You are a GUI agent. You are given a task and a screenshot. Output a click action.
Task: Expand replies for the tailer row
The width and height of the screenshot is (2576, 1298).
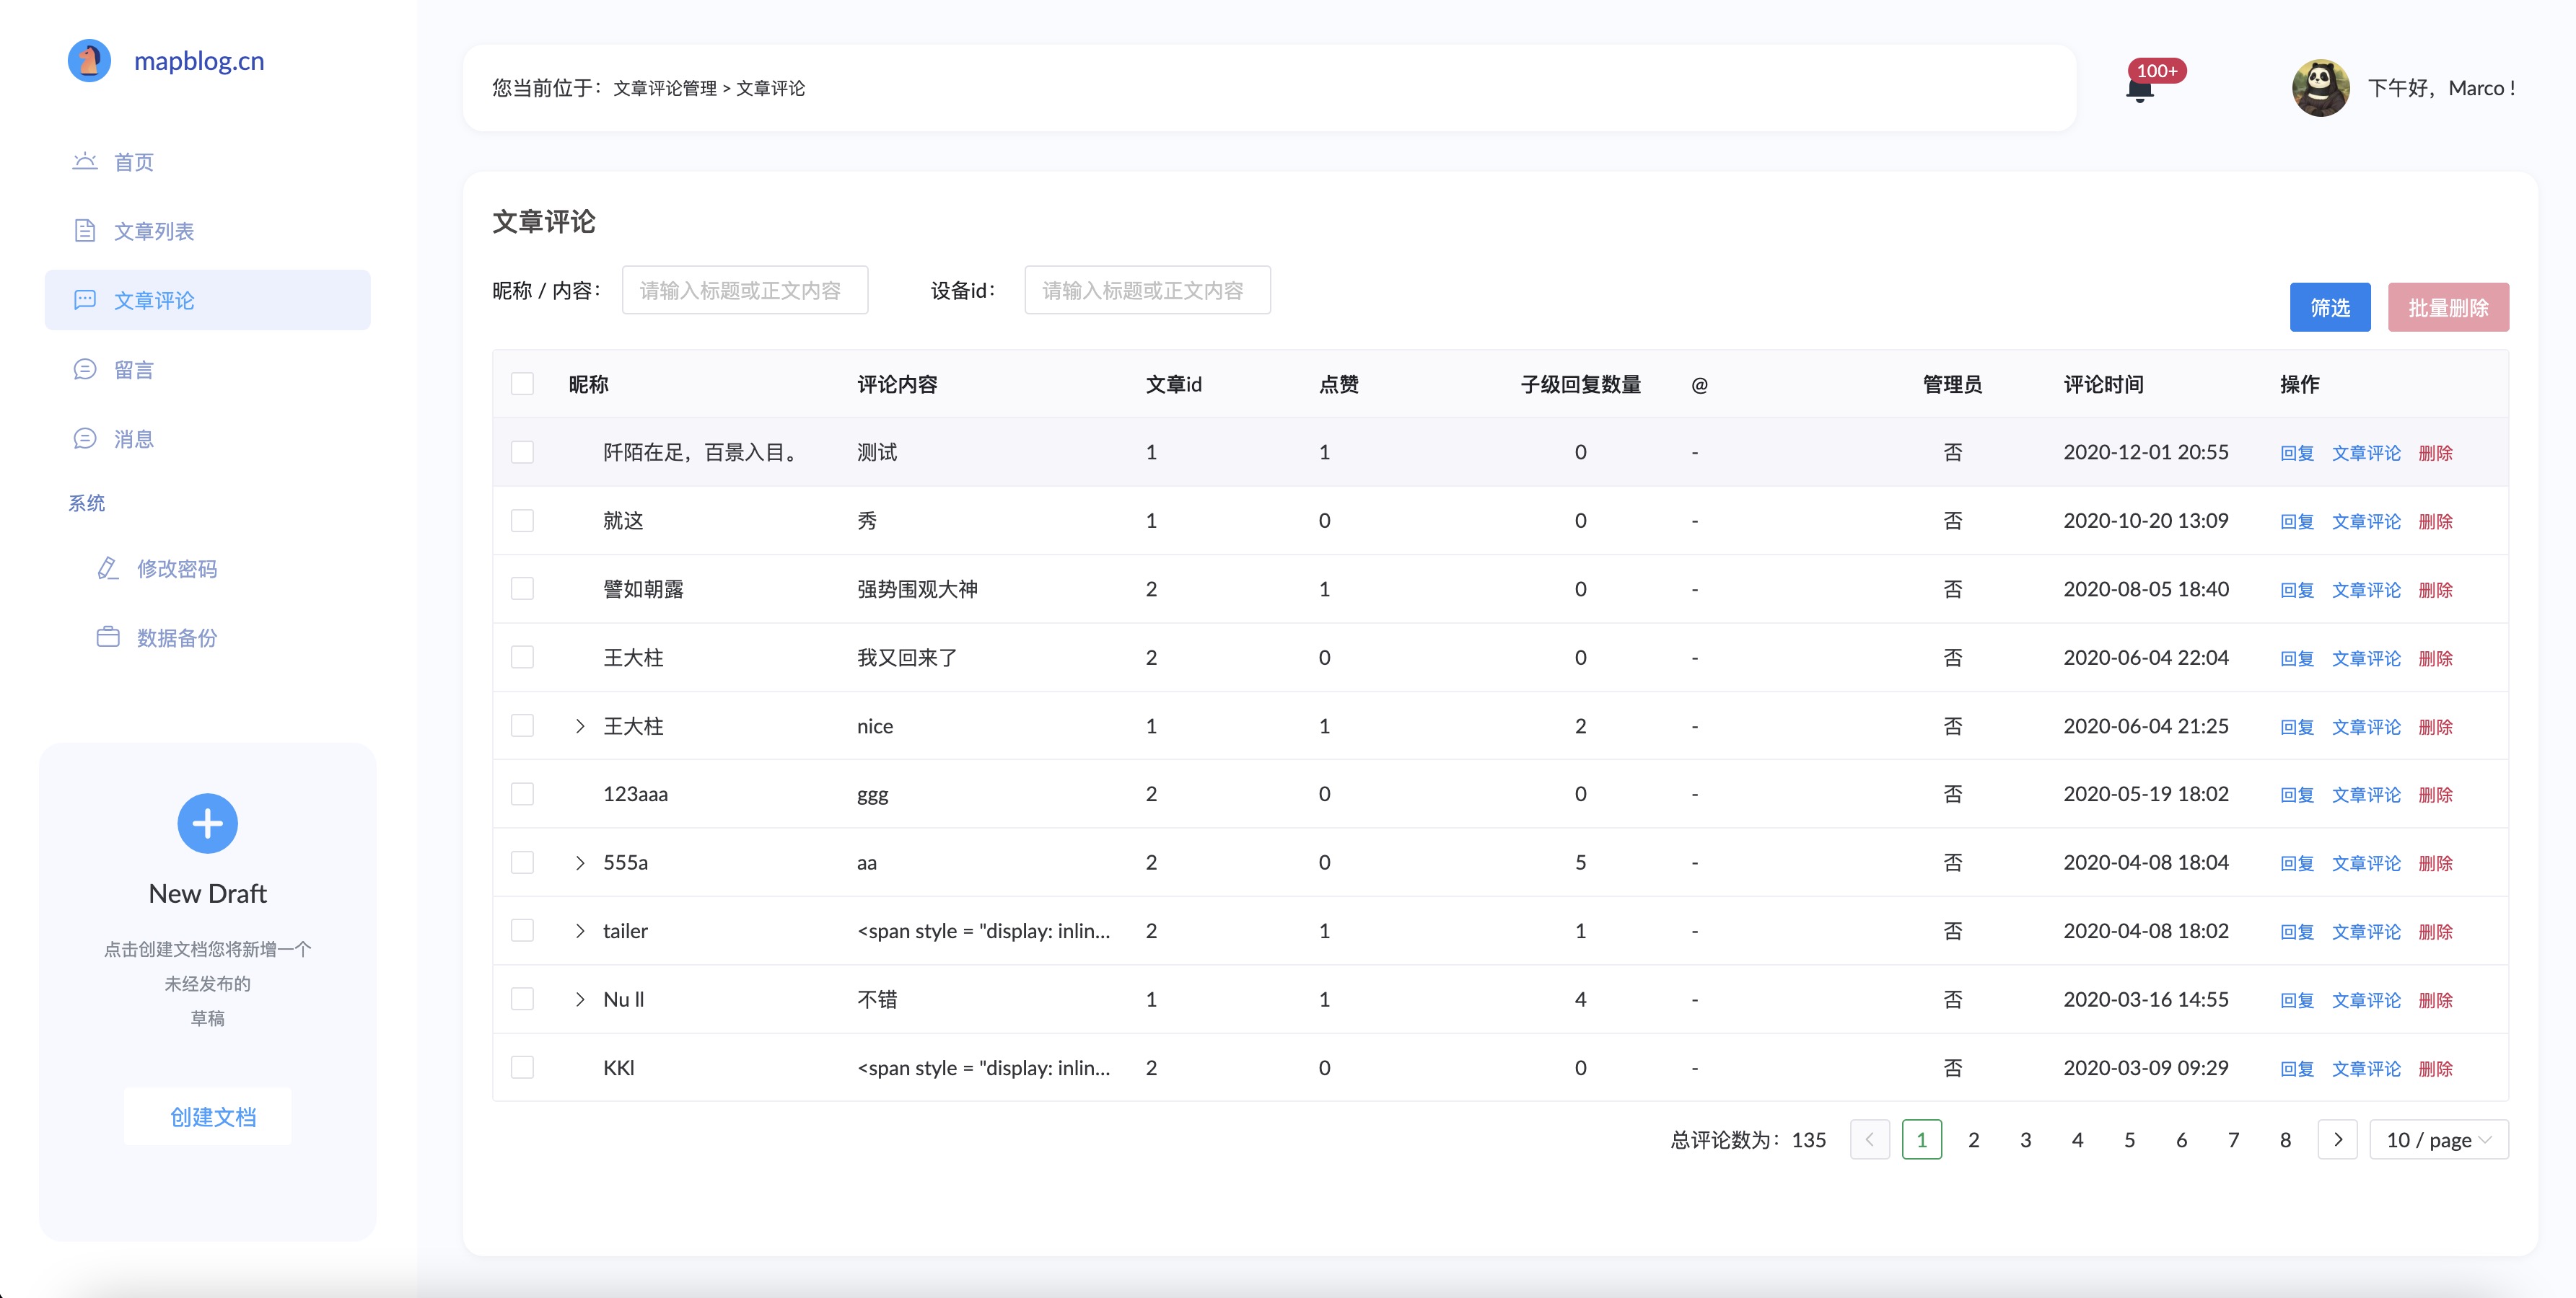[x=580, y=931]
